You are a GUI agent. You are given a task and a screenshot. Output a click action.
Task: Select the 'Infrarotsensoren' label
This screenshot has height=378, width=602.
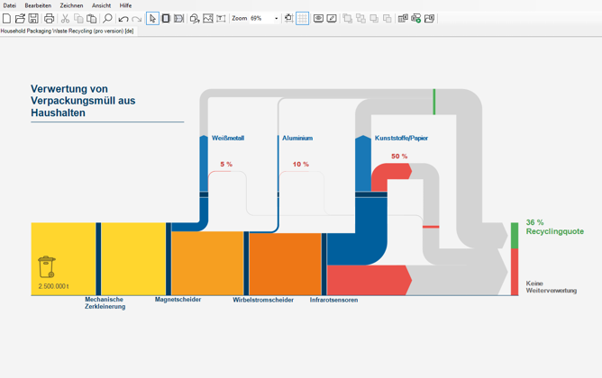point(333,300)
